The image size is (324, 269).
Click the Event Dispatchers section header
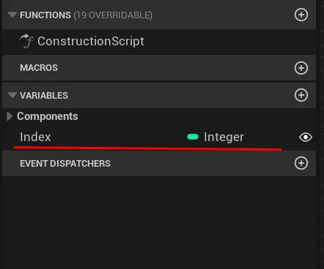pyautogui.click(x=159, y=163)
